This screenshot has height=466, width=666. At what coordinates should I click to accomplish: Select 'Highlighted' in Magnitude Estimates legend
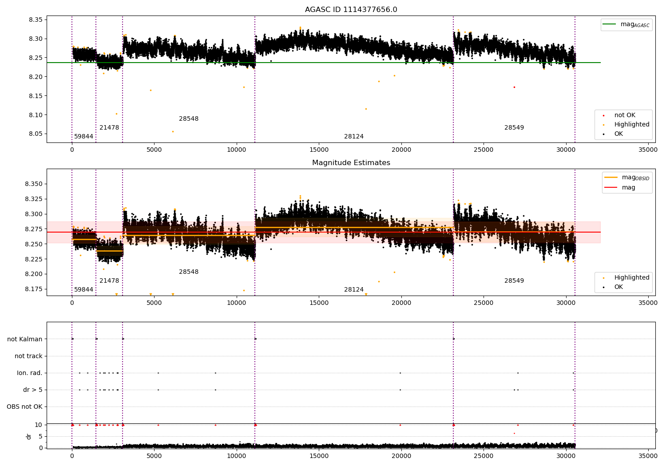(632, 278)
